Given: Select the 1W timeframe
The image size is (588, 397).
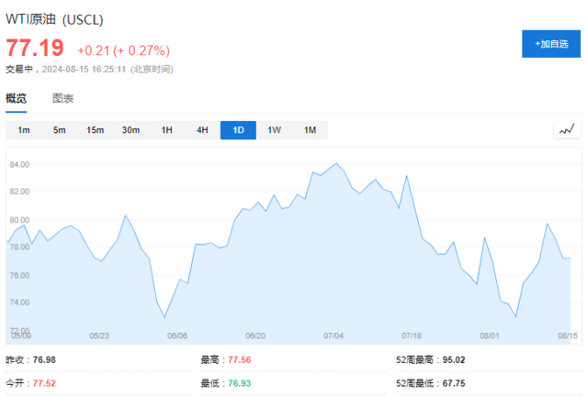Looking at the screenshot, I should point(274,130).
